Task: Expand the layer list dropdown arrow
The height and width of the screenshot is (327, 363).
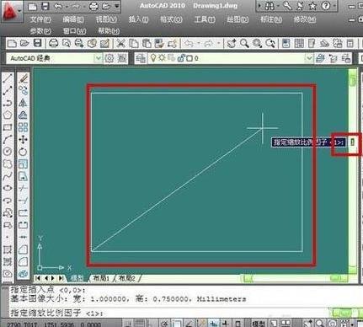Action: click(x=309, y=58)
